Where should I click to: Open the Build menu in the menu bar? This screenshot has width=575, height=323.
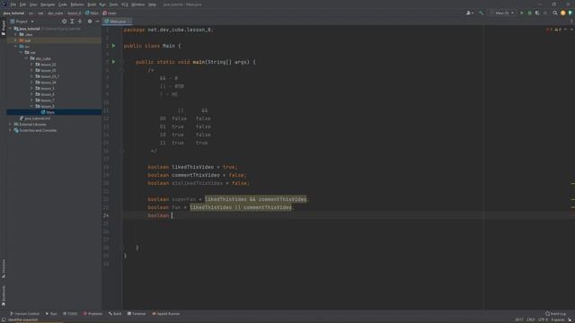tap(92, 4)
